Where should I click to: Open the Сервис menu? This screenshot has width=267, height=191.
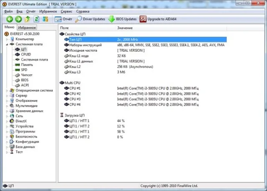tap(66, 11)
